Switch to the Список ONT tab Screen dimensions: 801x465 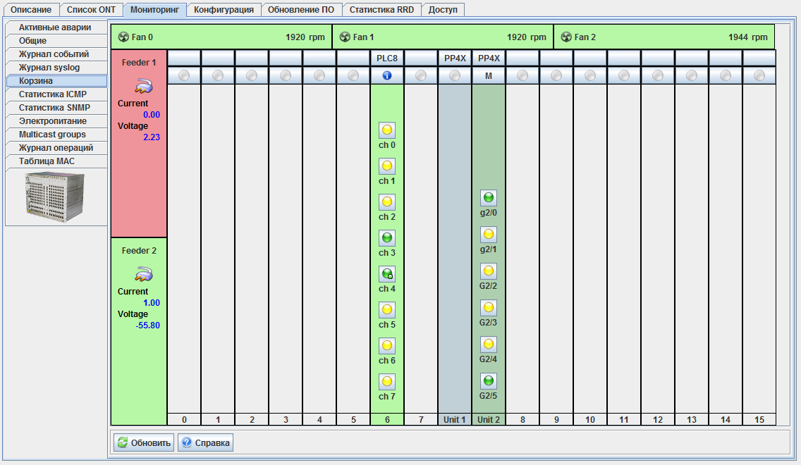click(x=91, y=10)
